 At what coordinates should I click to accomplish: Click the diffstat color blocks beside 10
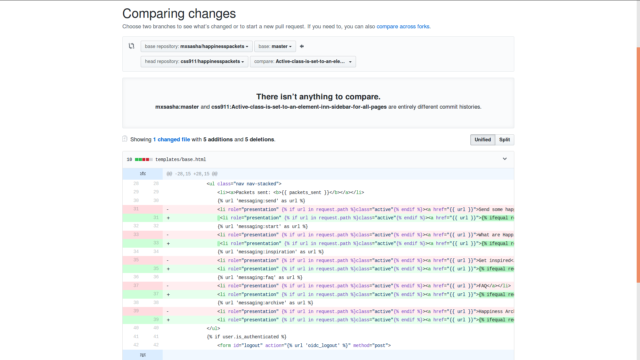[144, 159]
